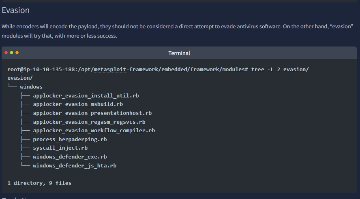Click the 'evasion/' root output line
The image size is (360, 199).
(x=20, y=78)
